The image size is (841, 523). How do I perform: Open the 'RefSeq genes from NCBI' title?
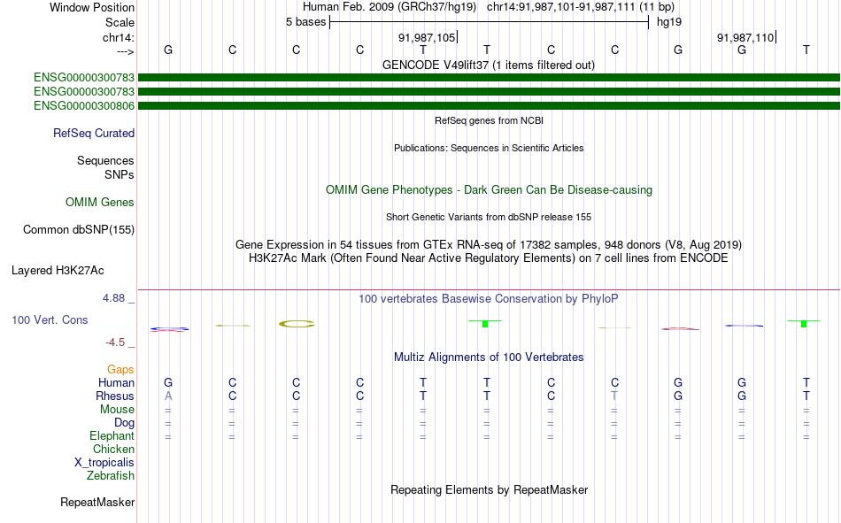click(489, 120)
